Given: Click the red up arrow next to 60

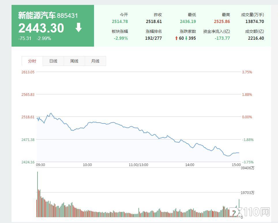Looking at the screenshot, I should click(x=176, y=38).
